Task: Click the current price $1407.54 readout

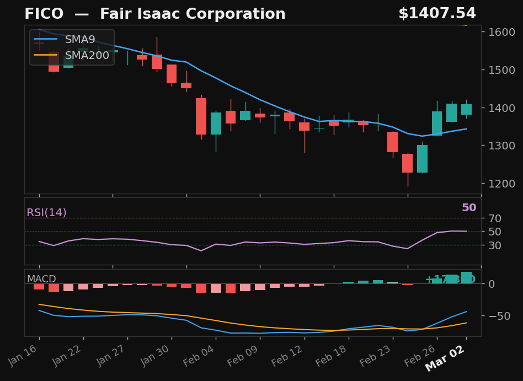Action: (439, 13)
